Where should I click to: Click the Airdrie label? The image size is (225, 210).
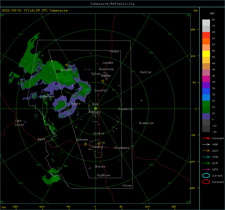pos(98,133)
